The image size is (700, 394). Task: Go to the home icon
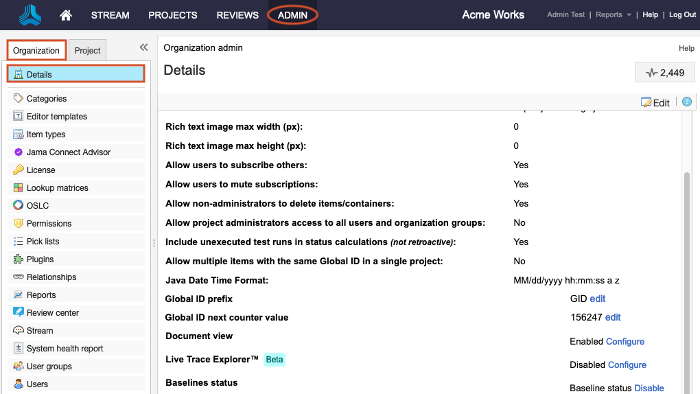pos(66,15)
